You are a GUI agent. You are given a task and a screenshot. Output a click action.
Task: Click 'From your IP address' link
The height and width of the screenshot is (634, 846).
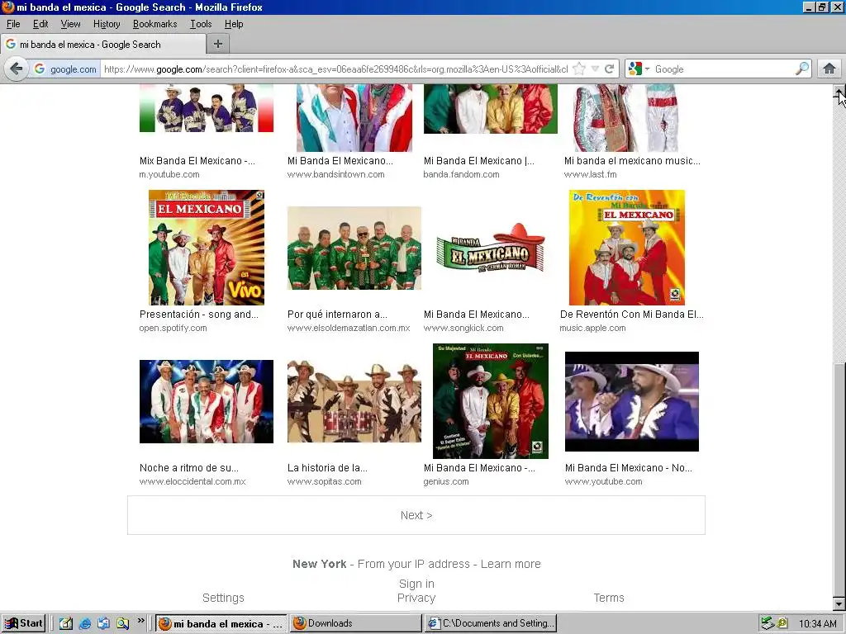pyautogui.click(x=414, y=564)
